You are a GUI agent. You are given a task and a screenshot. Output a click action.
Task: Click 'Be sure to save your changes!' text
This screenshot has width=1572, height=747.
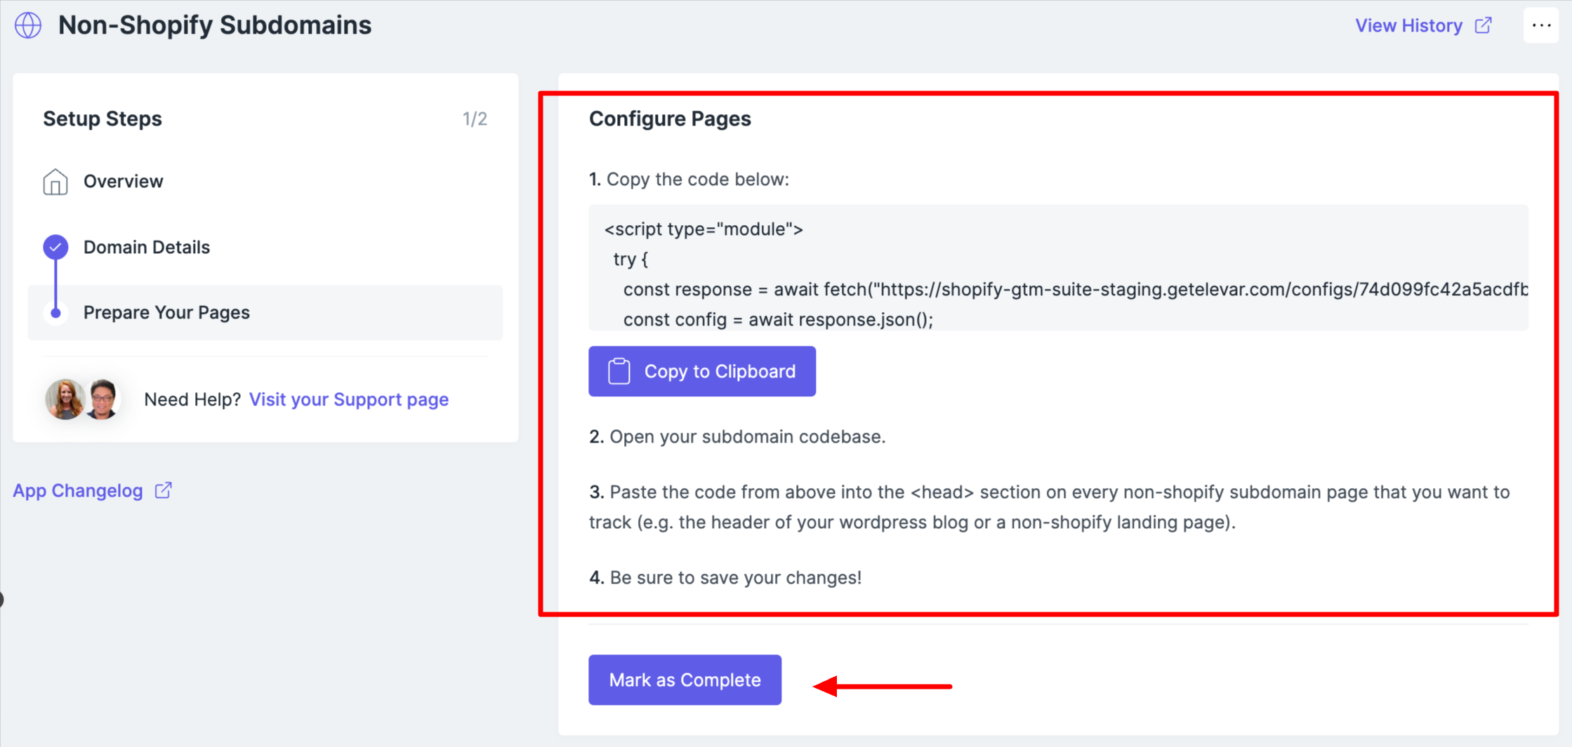(736, 577)
